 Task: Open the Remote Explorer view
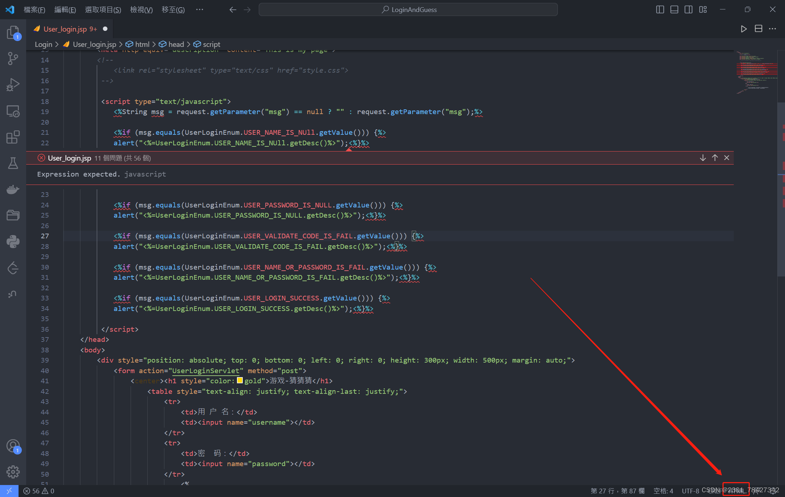coord(13,111)
